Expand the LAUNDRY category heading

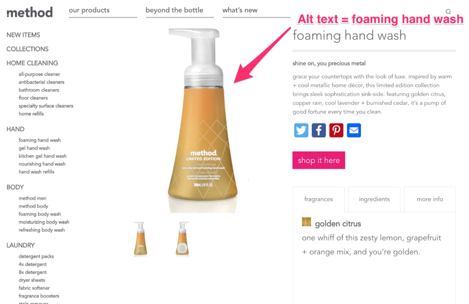(x=20, y=245)
